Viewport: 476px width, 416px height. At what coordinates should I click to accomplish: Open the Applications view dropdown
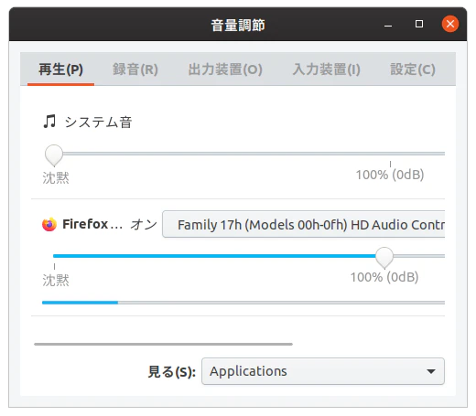coord(323,371)
